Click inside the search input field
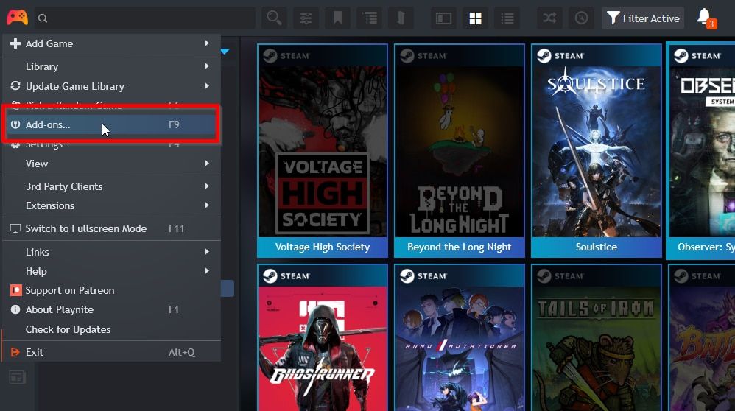735x411 pixels. pyautogui.click(x=144, y=18)
